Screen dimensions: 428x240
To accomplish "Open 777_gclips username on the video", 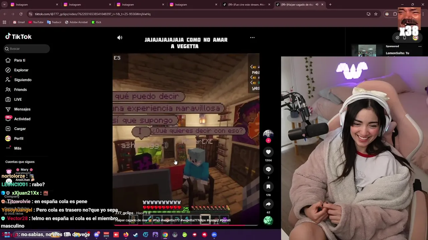I will pyautogui.click(x=124, y=213).
